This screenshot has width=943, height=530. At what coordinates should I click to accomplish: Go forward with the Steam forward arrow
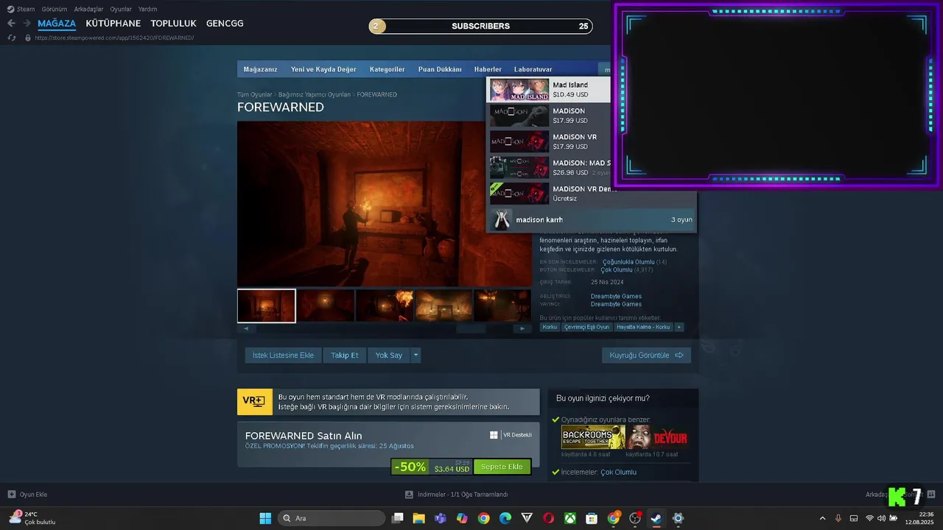pos(27,24)
